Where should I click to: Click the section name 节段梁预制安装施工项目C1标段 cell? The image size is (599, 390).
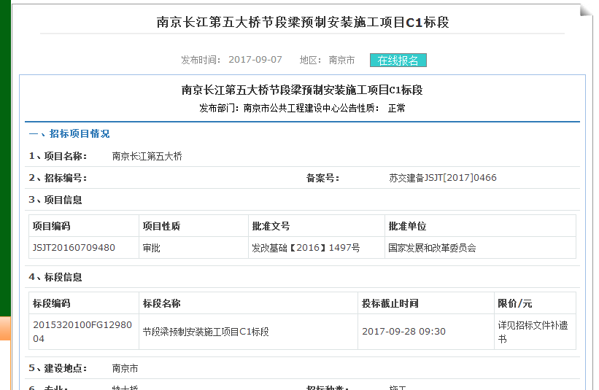206,332
